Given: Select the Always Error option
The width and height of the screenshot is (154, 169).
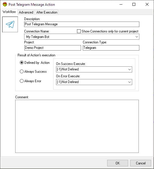Looking at the screenshot, I should [x=22, y=81].
